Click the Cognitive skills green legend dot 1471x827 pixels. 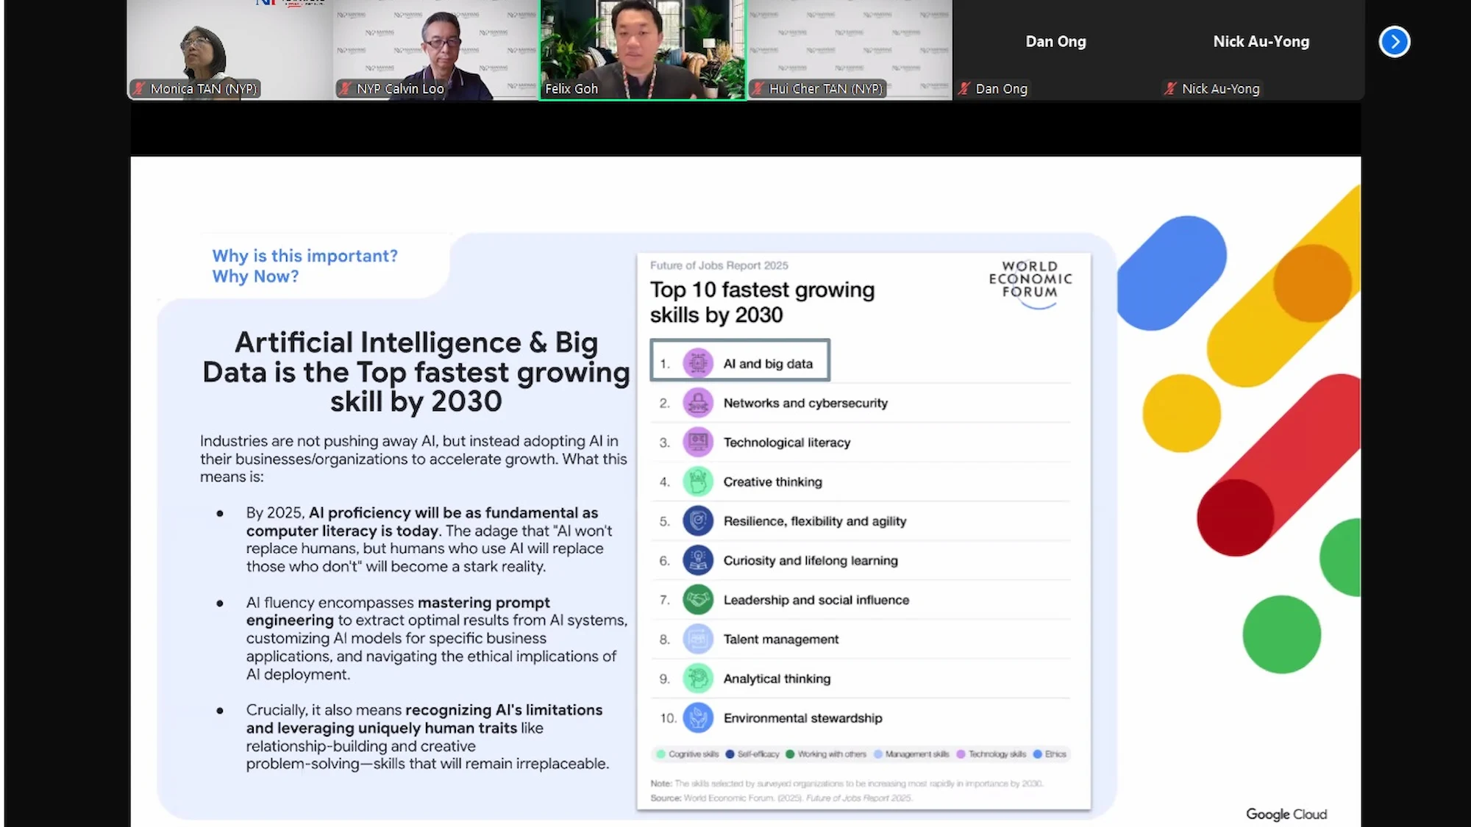pyautogui.click(x=660, y=754)
